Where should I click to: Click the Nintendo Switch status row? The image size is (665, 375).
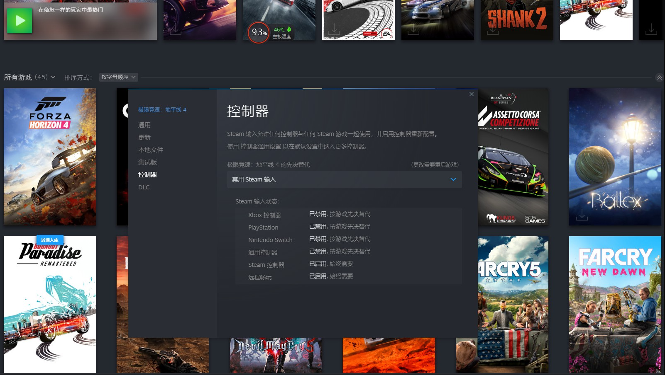pyautogui.click(x=348, y=239)
